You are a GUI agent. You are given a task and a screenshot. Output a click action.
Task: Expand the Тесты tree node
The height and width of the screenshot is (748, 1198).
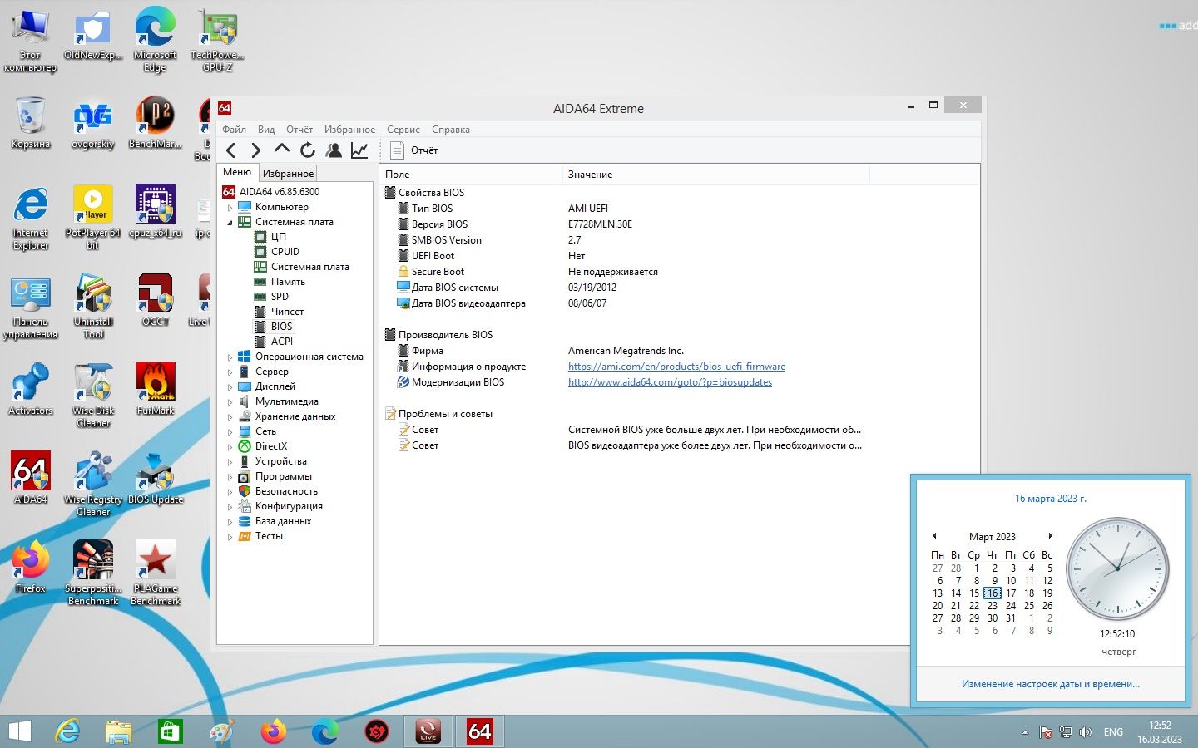pyautogui.click(x=230, y=536)
